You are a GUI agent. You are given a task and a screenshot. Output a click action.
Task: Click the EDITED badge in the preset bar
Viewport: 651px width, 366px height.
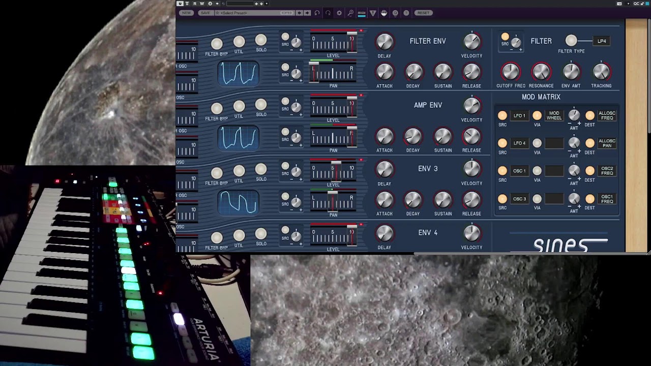pyautogui.click(x=287, y=13)
